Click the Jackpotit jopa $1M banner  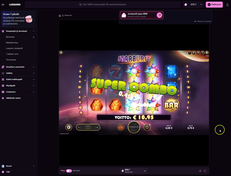tap(142, 15)
